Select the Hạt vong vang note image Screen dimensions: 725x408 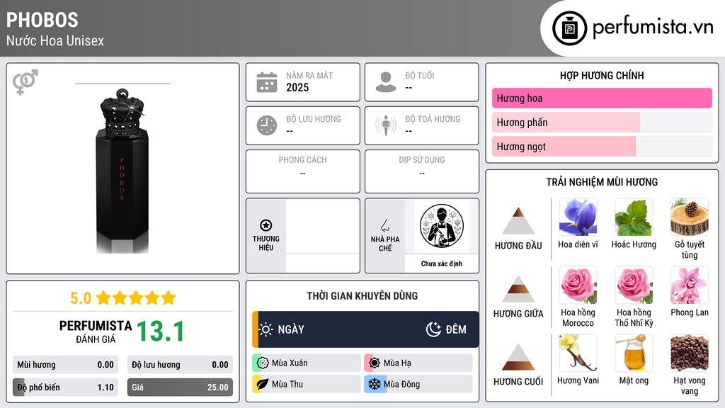click(x=690, y=353)
